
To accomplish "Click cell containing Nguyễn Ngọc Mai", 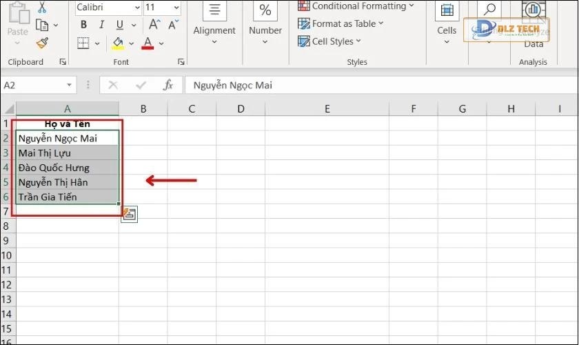I will coord(68,138).
